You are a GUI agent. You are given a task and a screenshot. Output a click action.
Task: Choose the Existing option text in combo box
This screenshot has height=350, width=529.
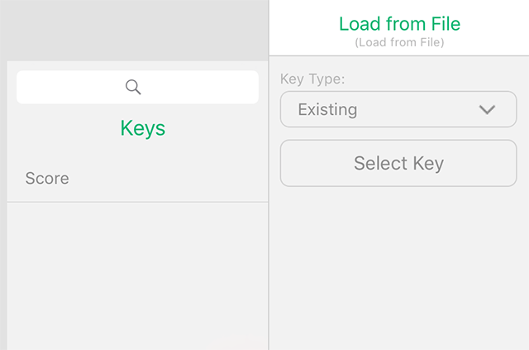pos(327,109)
